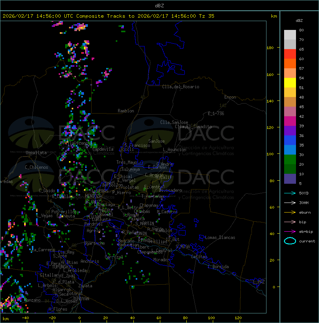This screenshot has height=323, width=319.
Task: Click the 'Clla.El_Cavadito' map label
Action: [x=193, y=127]
